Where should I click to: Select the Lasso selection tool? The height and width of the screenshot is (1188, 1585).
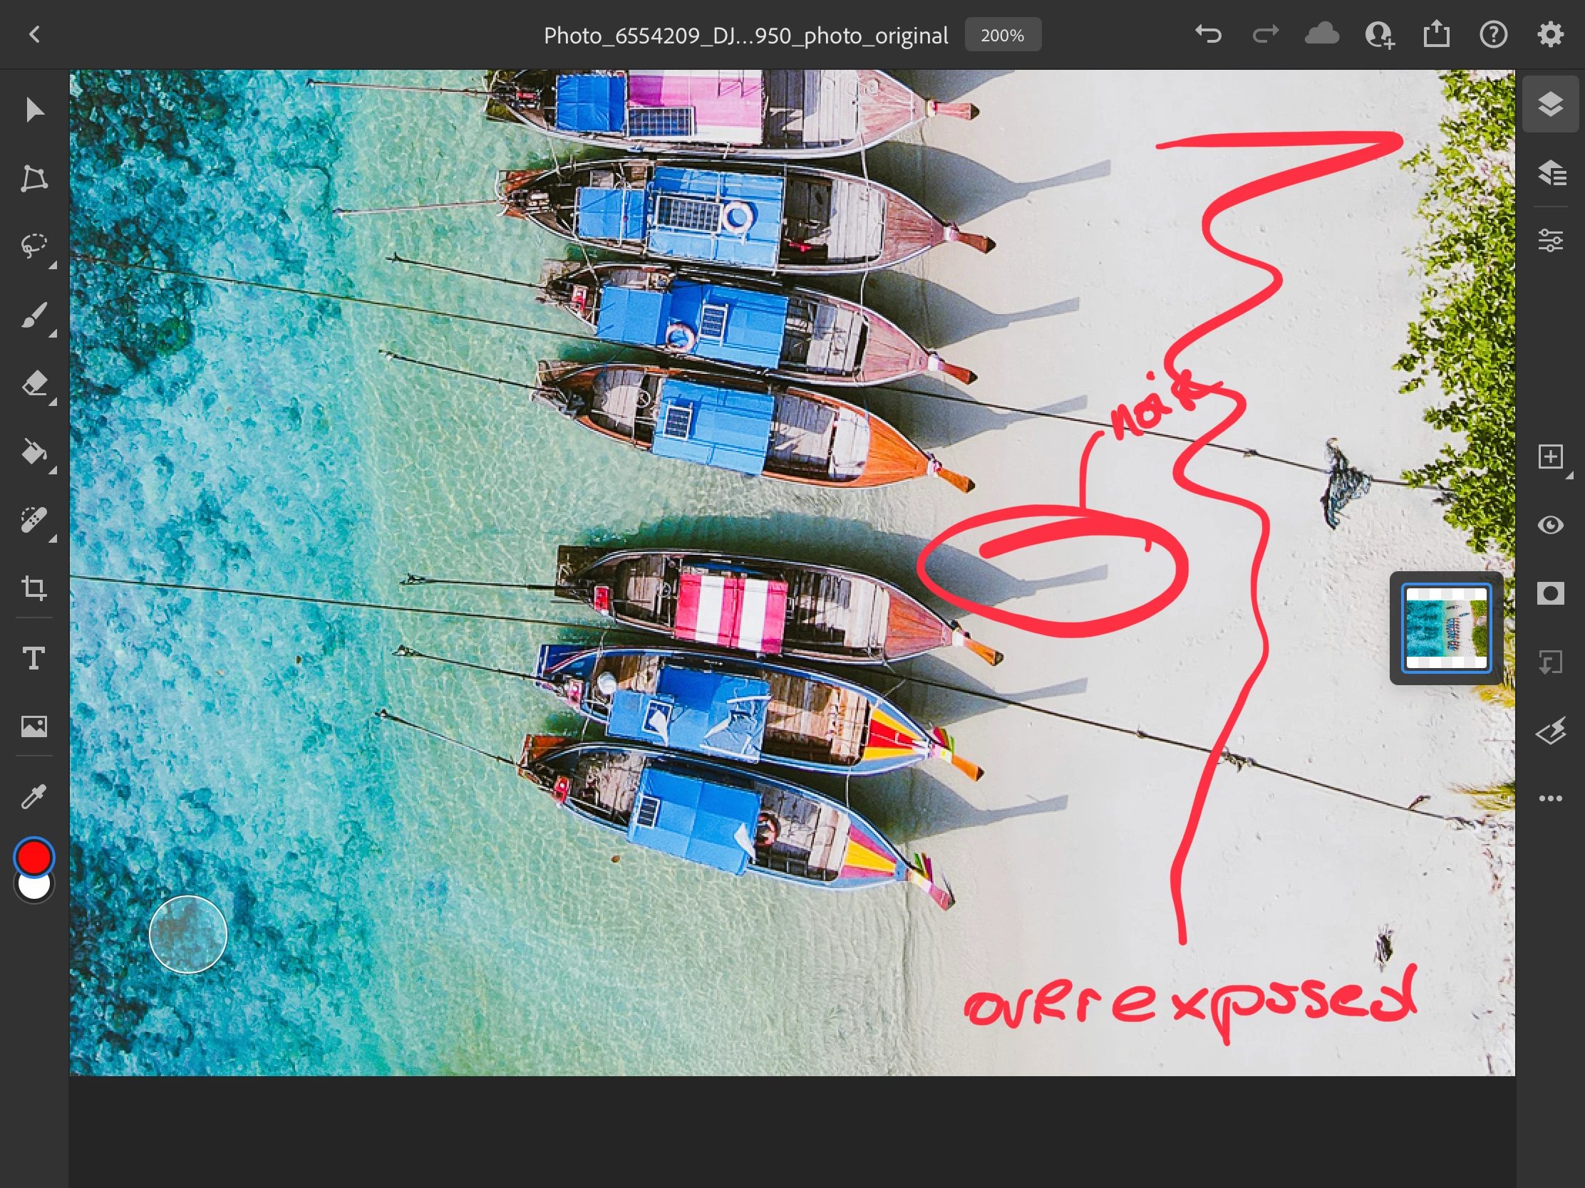(x=33, y=246)
